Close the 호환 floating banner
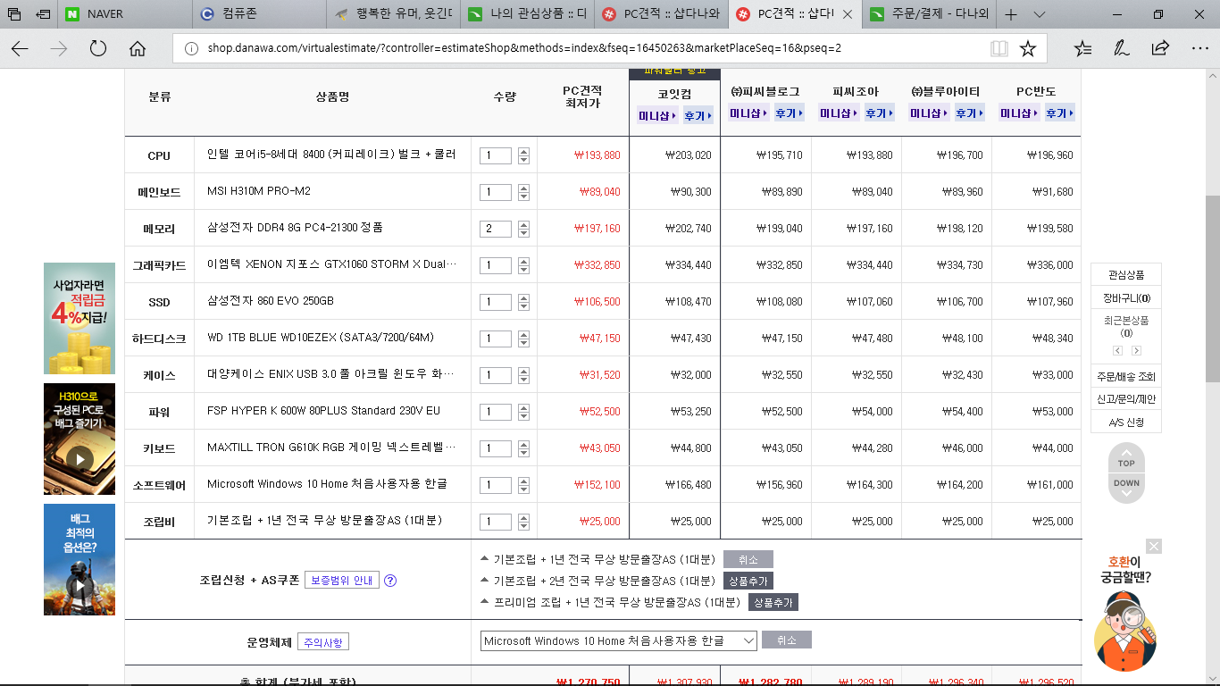 tap(1154, 546)
